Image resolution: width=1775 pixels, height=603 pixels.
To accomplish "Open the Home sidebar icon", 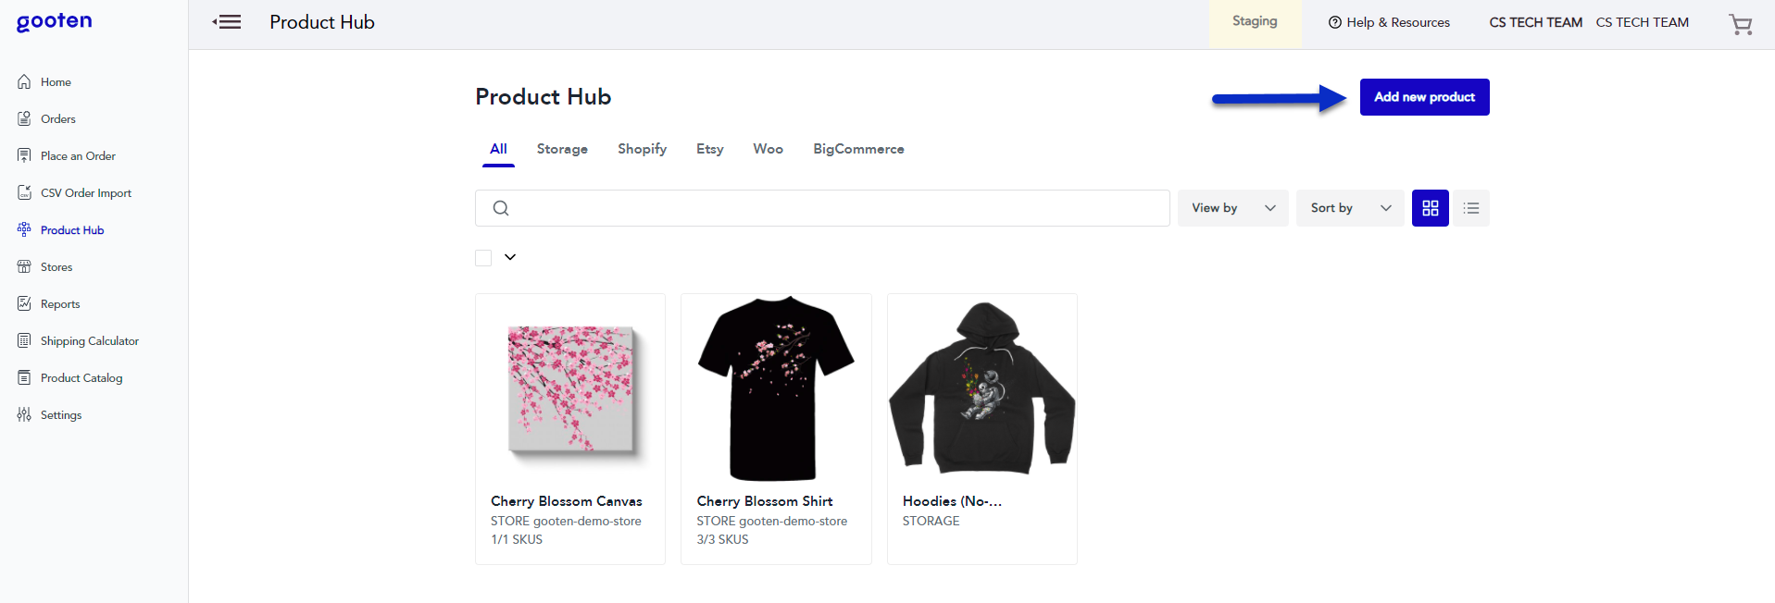I will click(25, 81).
